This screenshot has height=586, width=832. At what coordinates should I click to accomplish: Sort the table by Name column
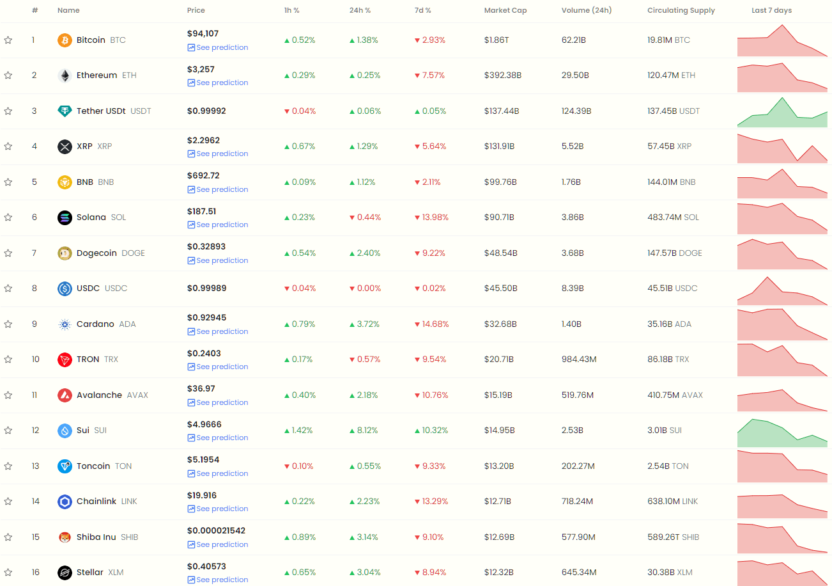coord(68,10)
